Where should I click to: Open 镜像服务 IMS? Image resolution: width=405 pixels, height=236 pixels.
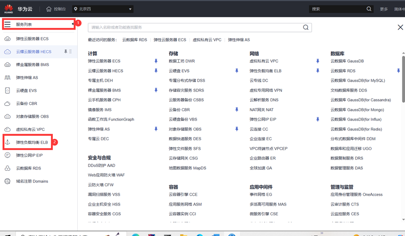[x=100, y=110]
